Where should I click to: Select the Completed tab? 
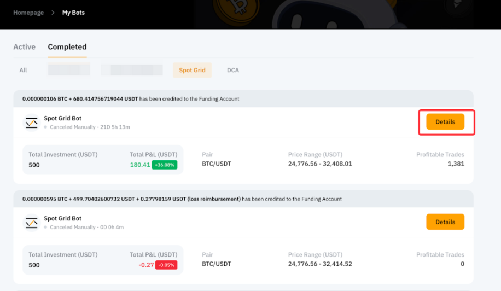coord(67,47)
